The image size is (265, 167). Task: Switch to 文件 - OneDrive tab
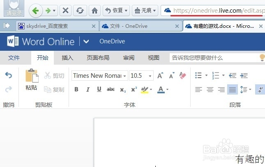coord(141,26)
